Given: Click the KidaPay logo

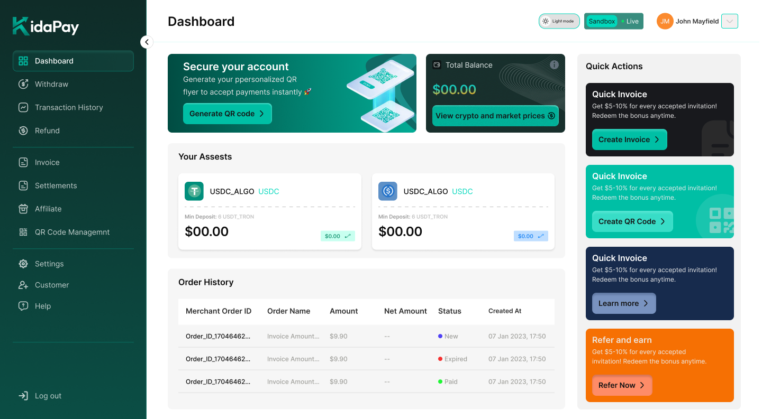Looking at the screenshot, I should pos(46,26).
